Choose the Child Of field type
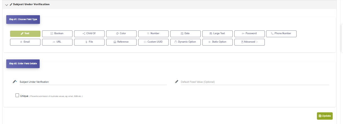Image resolution: width=343 pixels, height=124 pixels. (89, 34)
